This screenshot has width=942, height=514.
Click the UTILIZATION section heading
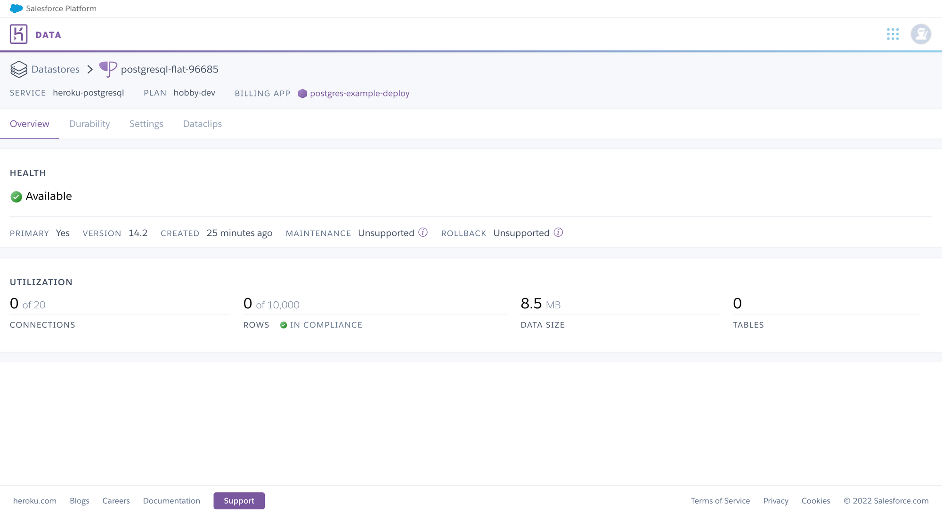(x=41, y=282)
